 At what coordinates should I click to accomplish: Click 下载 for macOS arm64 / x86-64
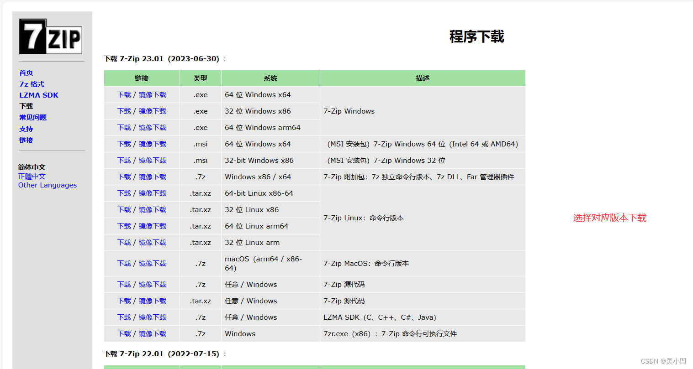click(x=124, y=263)
